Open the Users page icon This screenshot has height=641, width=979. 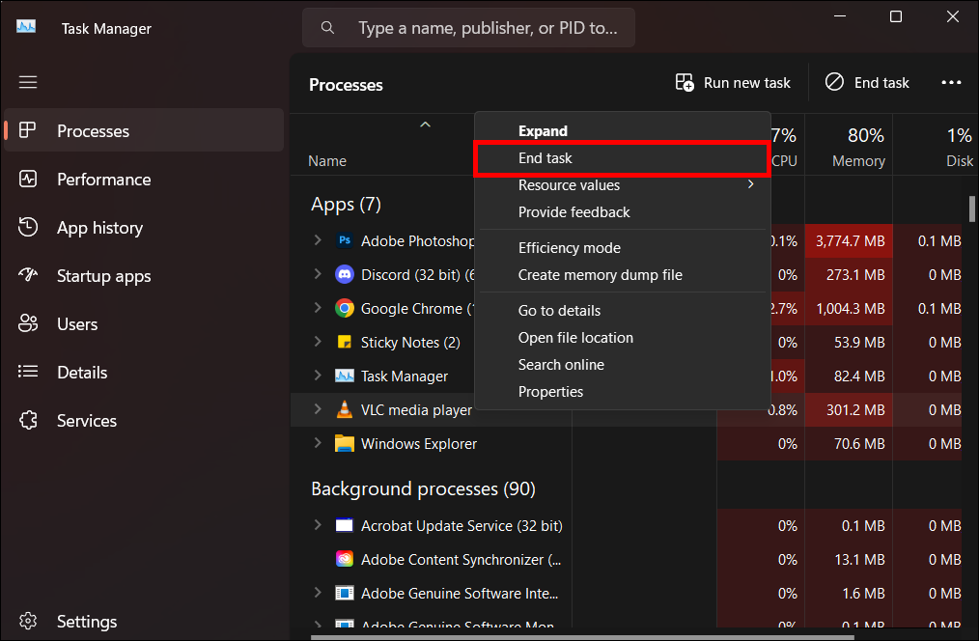click(x=28, y=324)
